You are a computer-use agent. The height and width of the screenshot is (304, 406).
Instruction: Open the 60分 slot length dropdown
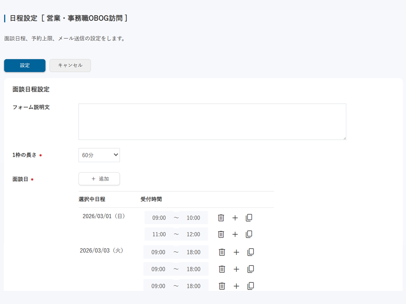pyautogui.click(x=99, y=155)
